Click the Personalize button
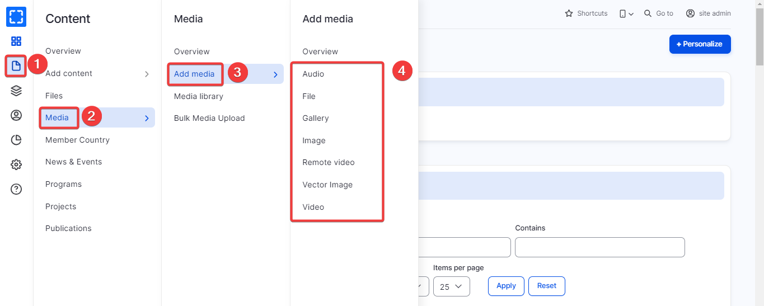The image size is (764, 306). tap(700, 44)
